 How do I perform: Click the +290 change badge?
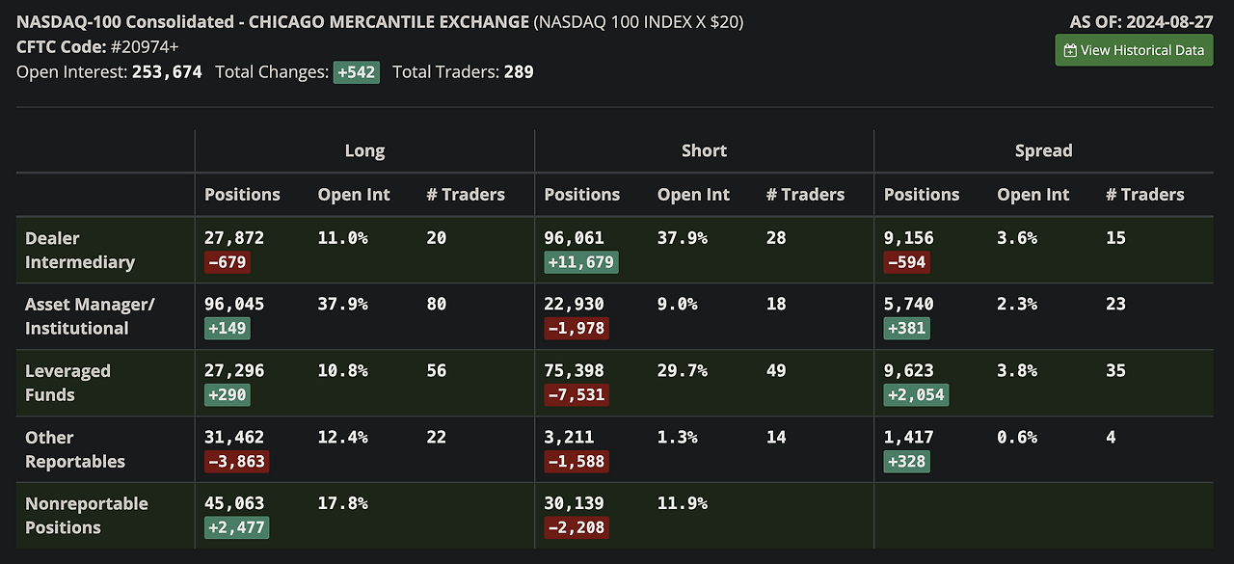[x=228, y=395]
